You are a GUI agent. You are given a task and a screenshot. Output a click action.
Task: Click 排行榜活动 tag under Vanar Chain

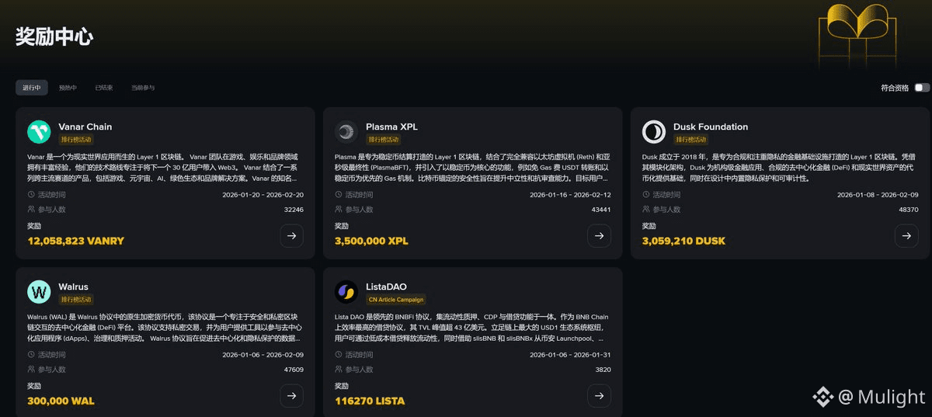[75, 140]
